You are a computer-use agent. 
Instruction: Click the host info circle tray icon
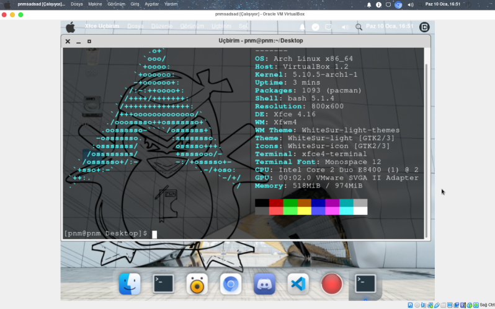(x=378, y=5)
